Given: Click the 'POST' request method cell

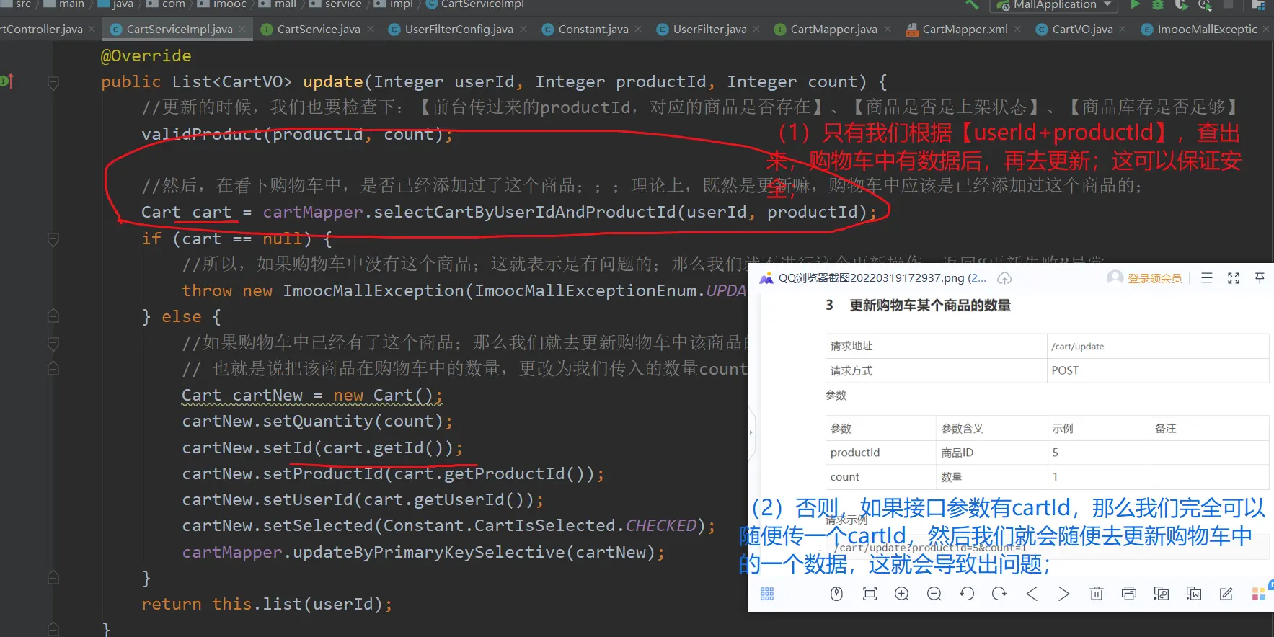Looking at the screenshot, I should point(1157,370).
